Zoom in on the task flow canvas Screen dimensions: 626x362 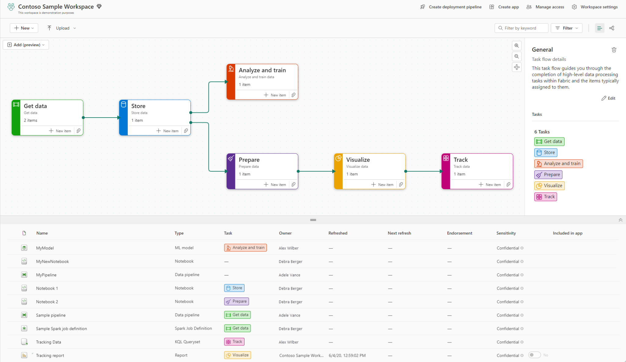click(x=517, y=46)
